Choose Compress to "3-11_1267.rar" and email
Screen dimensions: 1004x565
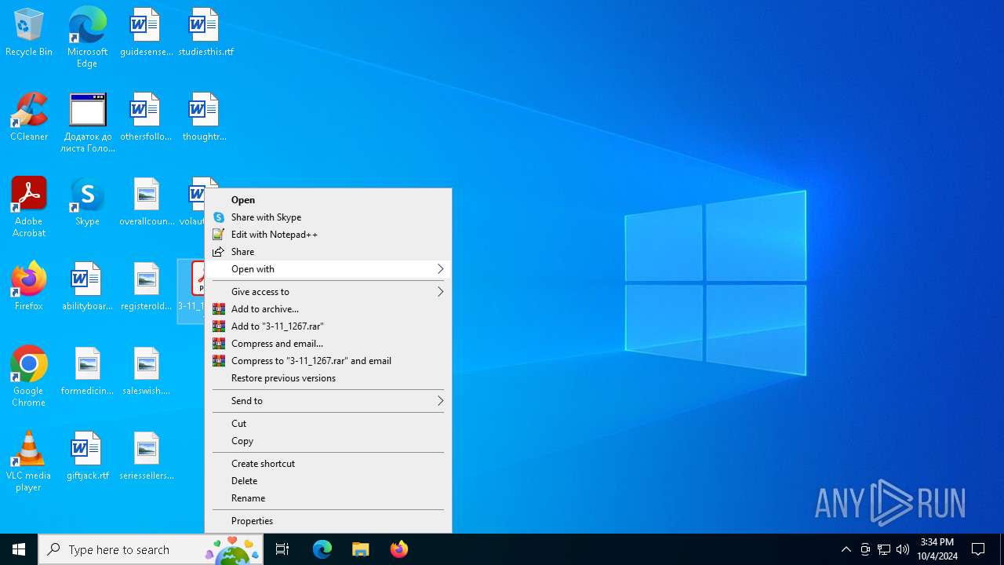[x=328, y=361]
